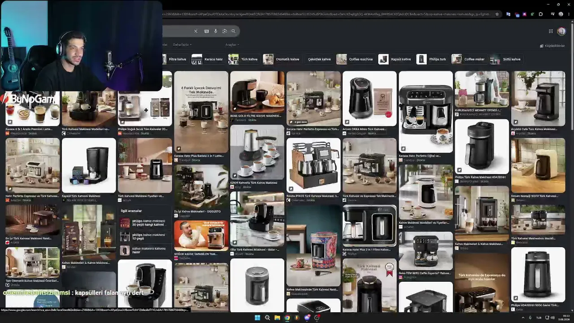Open 'Kapsül Türk Kahvesi Makinesi' image result
This screenshot has height=323, width=574.
pos(89,165)
